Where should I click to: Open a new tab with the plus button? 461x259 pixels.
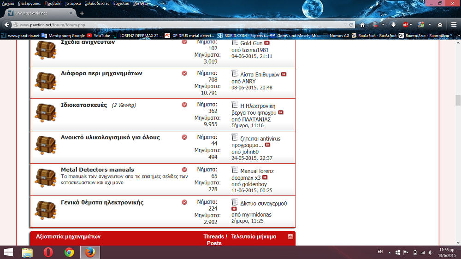point(82,13)
